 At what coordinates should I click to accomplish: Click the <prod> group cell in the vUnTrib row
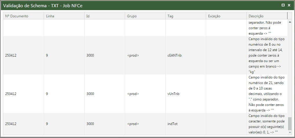coord(133,94)
